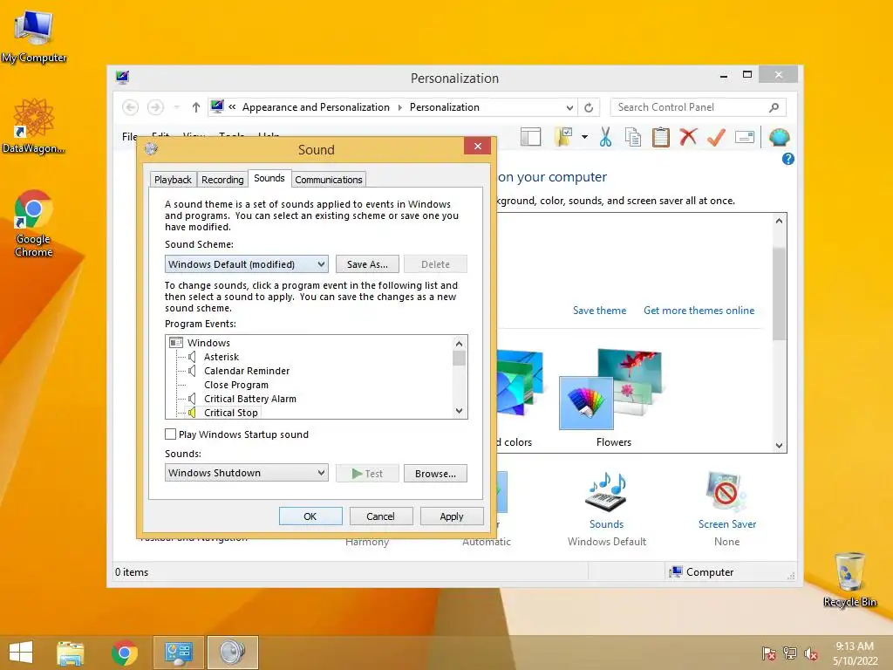Select Close Program event

coord(235,385)
